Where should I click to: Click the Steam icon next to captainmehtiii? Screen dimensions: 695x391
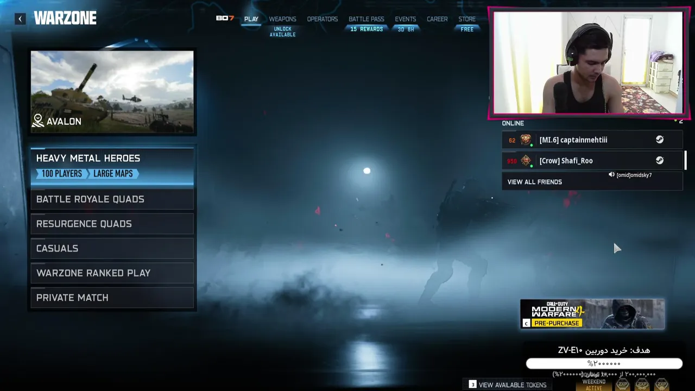659,140
